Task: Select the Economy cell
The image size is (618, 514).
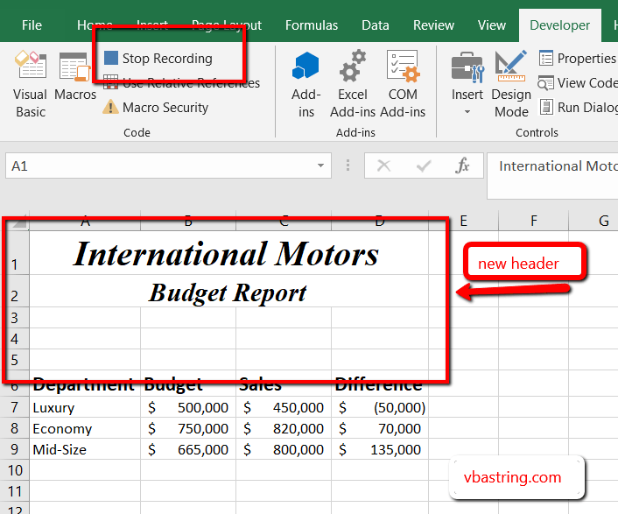Action: 85,428
